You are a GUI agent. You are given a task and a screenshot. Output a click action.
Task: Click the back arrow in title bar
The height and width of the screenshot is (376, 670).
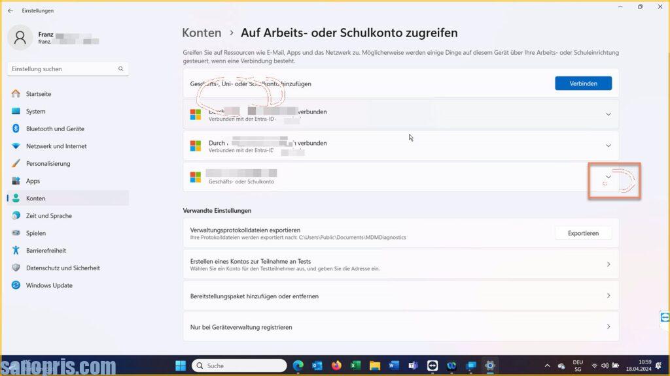[x=10, y=10]
